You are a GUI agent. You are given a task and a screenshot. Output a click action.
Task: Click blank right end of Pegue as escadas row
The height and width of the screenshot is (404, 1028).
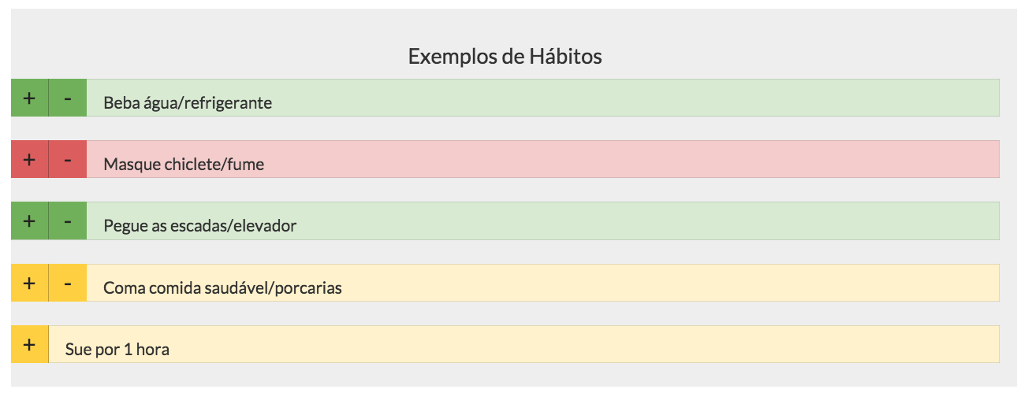coord(907,221)
